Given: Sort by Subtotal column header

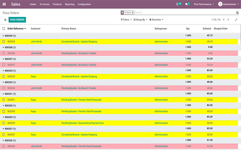Looking at the screenshot, I should [207, 29].
